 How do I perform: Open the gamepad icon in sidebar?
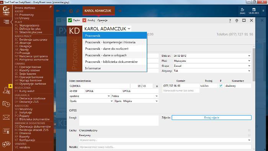pos(7,144)
